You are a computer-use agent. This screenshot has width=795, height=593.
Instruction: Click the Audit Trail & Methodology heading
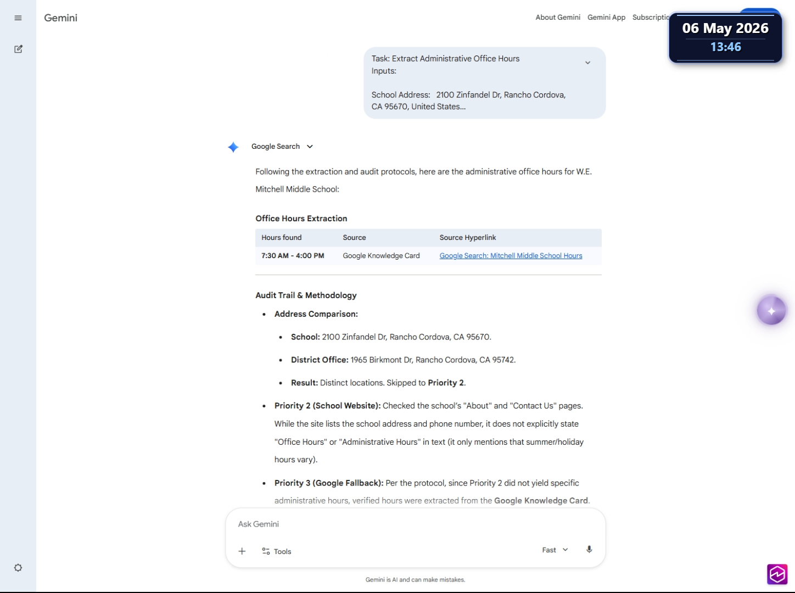pyautogui.click(x=306, y=295)
